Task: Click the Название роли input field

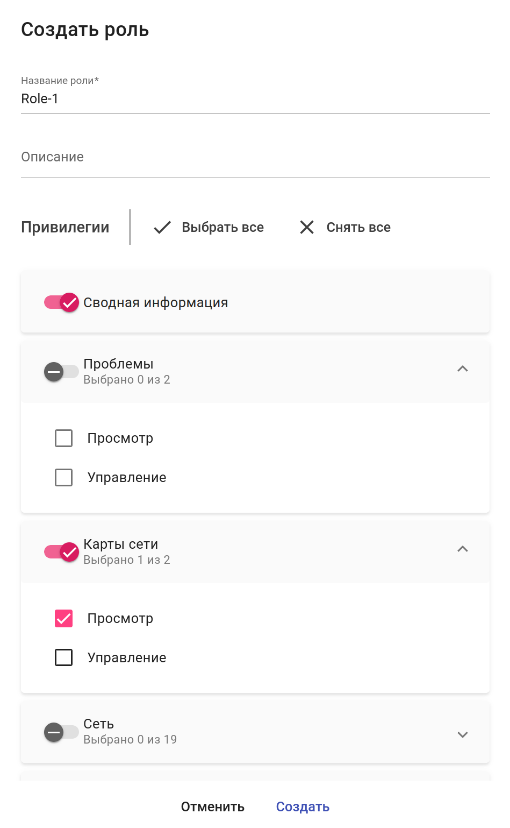Action: pos(255,99)
